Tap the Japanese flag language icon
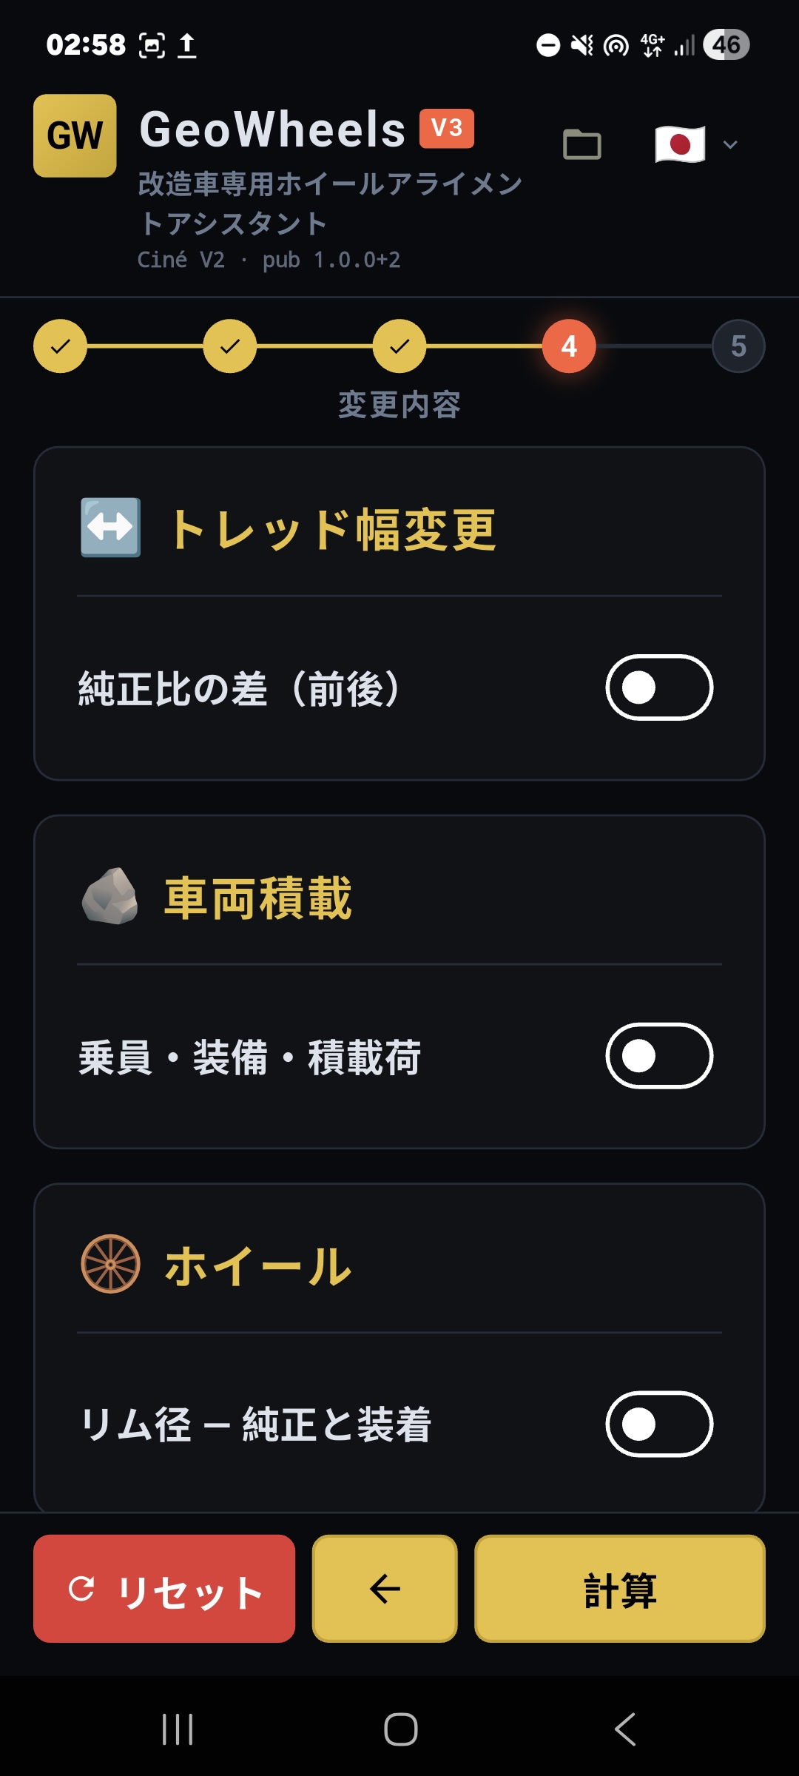 (x=680, y=144)
